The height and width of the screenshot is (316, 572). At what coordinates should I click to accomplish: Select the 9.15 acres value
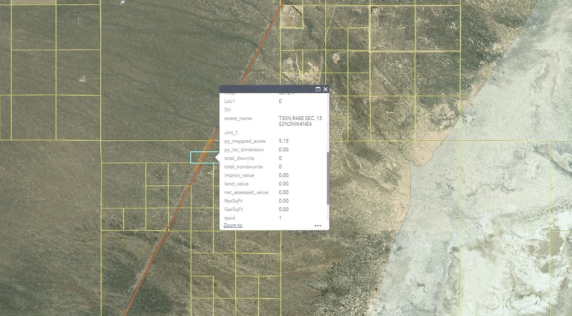[284, 141]
